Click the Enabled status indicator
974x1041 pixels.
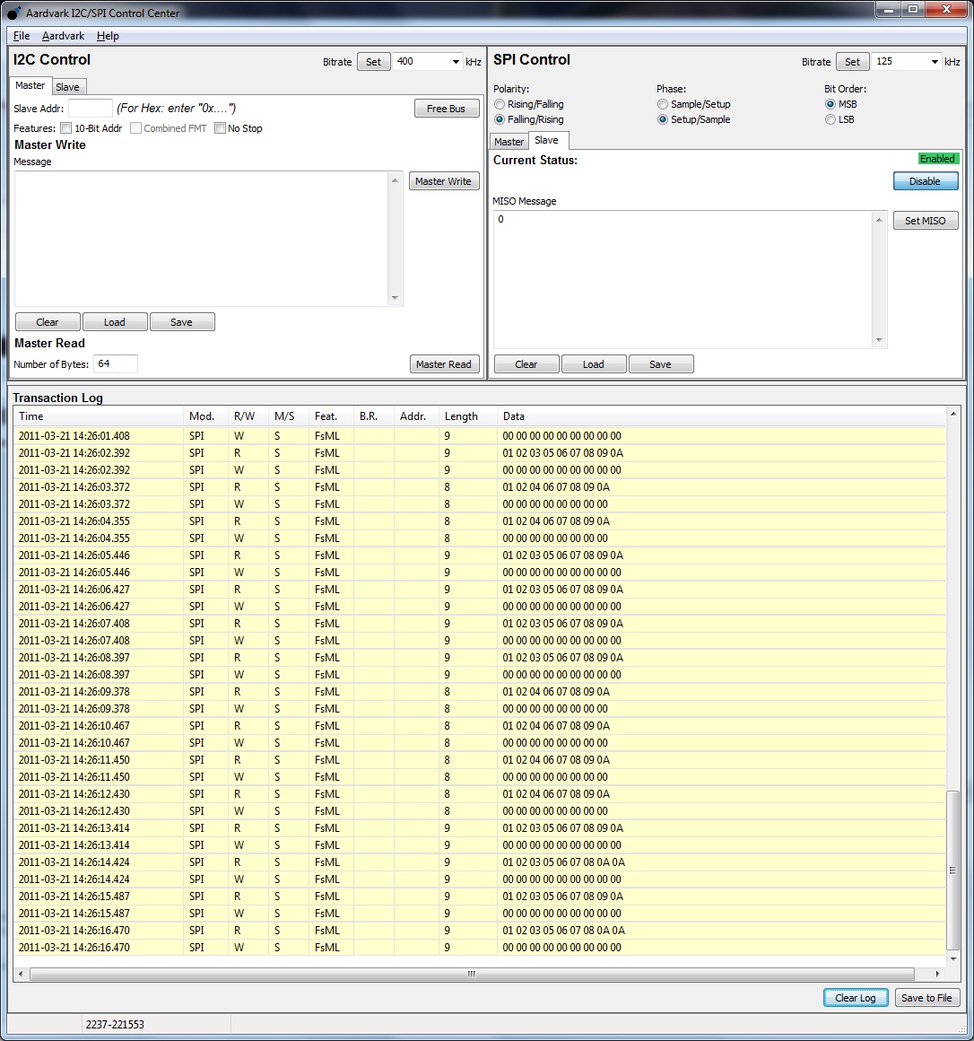pyautogui.click(x=937, y=159)
